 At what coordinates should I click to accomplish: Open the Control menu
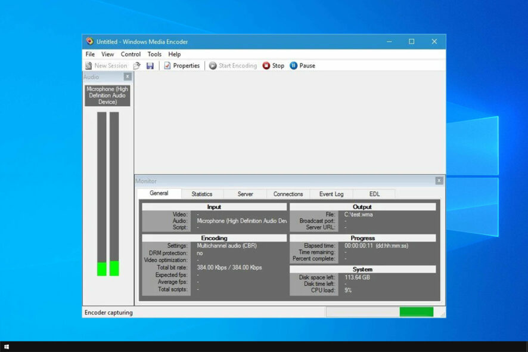tap(131, 54)
